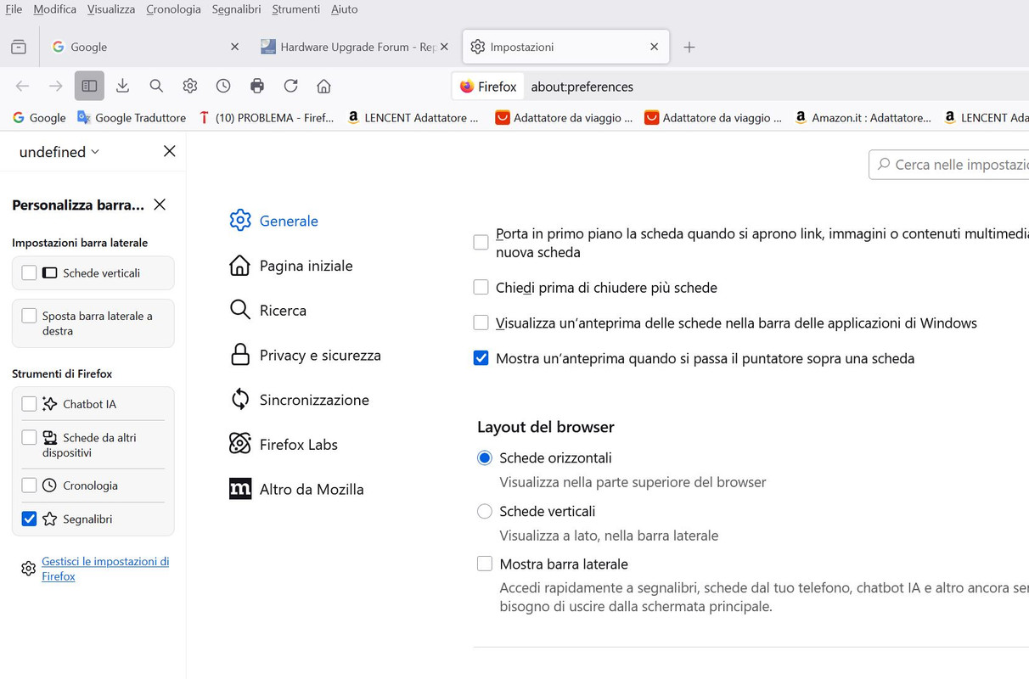Viewport: 1029px width, 679px height.
Task: Open the Firefox View tab list icon
Action: 19,48
